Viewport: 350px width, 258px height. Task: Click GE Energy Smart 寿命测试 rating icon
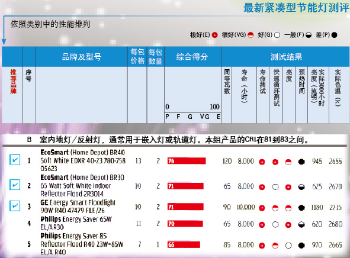pos(262,208)
